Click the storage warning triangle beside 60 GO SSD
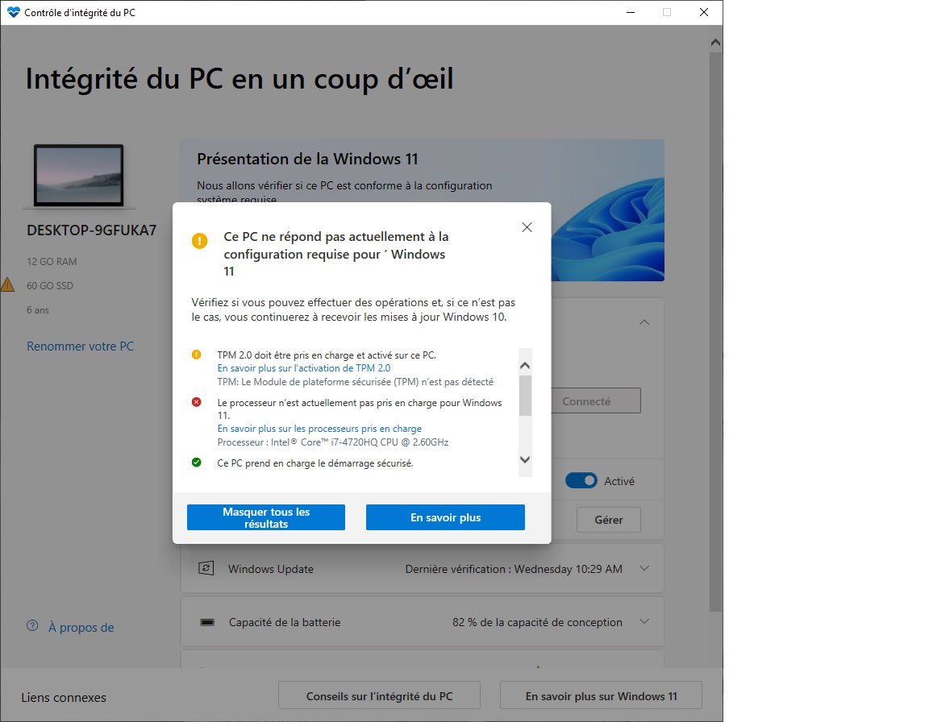The height and width of the screenshot is (722, 929). coord(7,285)
